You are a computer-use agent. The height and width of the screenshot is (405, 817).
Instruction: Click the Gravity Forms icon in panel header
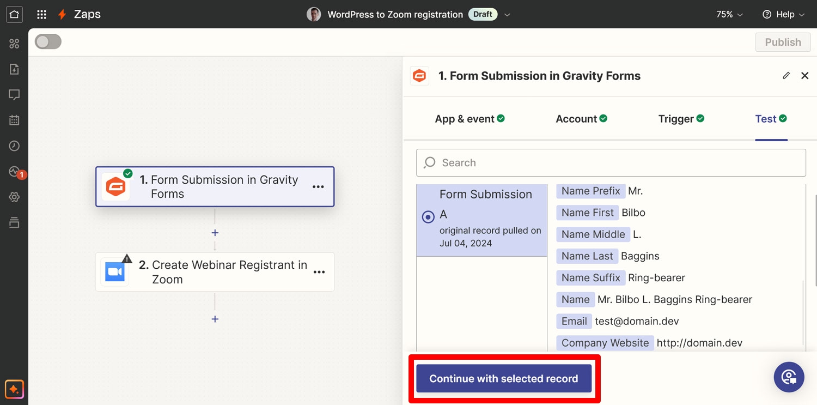419,76
